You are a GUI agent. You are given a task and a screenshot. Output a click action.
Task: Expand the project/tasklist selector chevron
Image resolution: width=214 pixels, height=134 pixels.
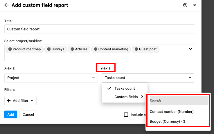click(190, 49)
